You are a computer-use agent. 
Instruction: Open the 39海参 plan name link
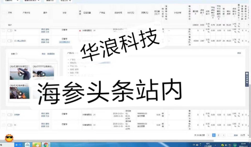tap(17, 115)
